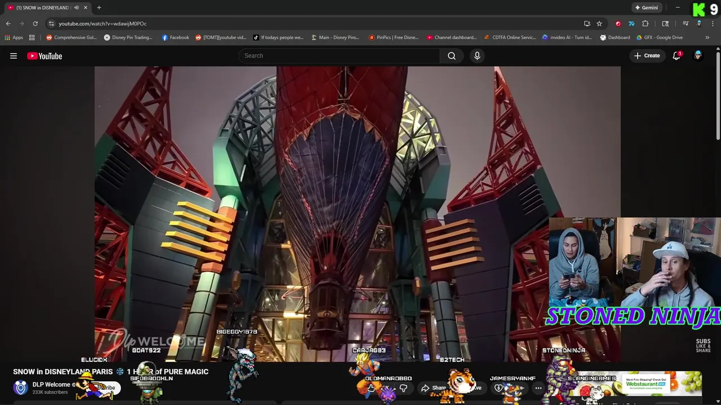Viewport: 721px width, 405px height.
Task: Click red circular extension icon
Action: click(618, 24)
